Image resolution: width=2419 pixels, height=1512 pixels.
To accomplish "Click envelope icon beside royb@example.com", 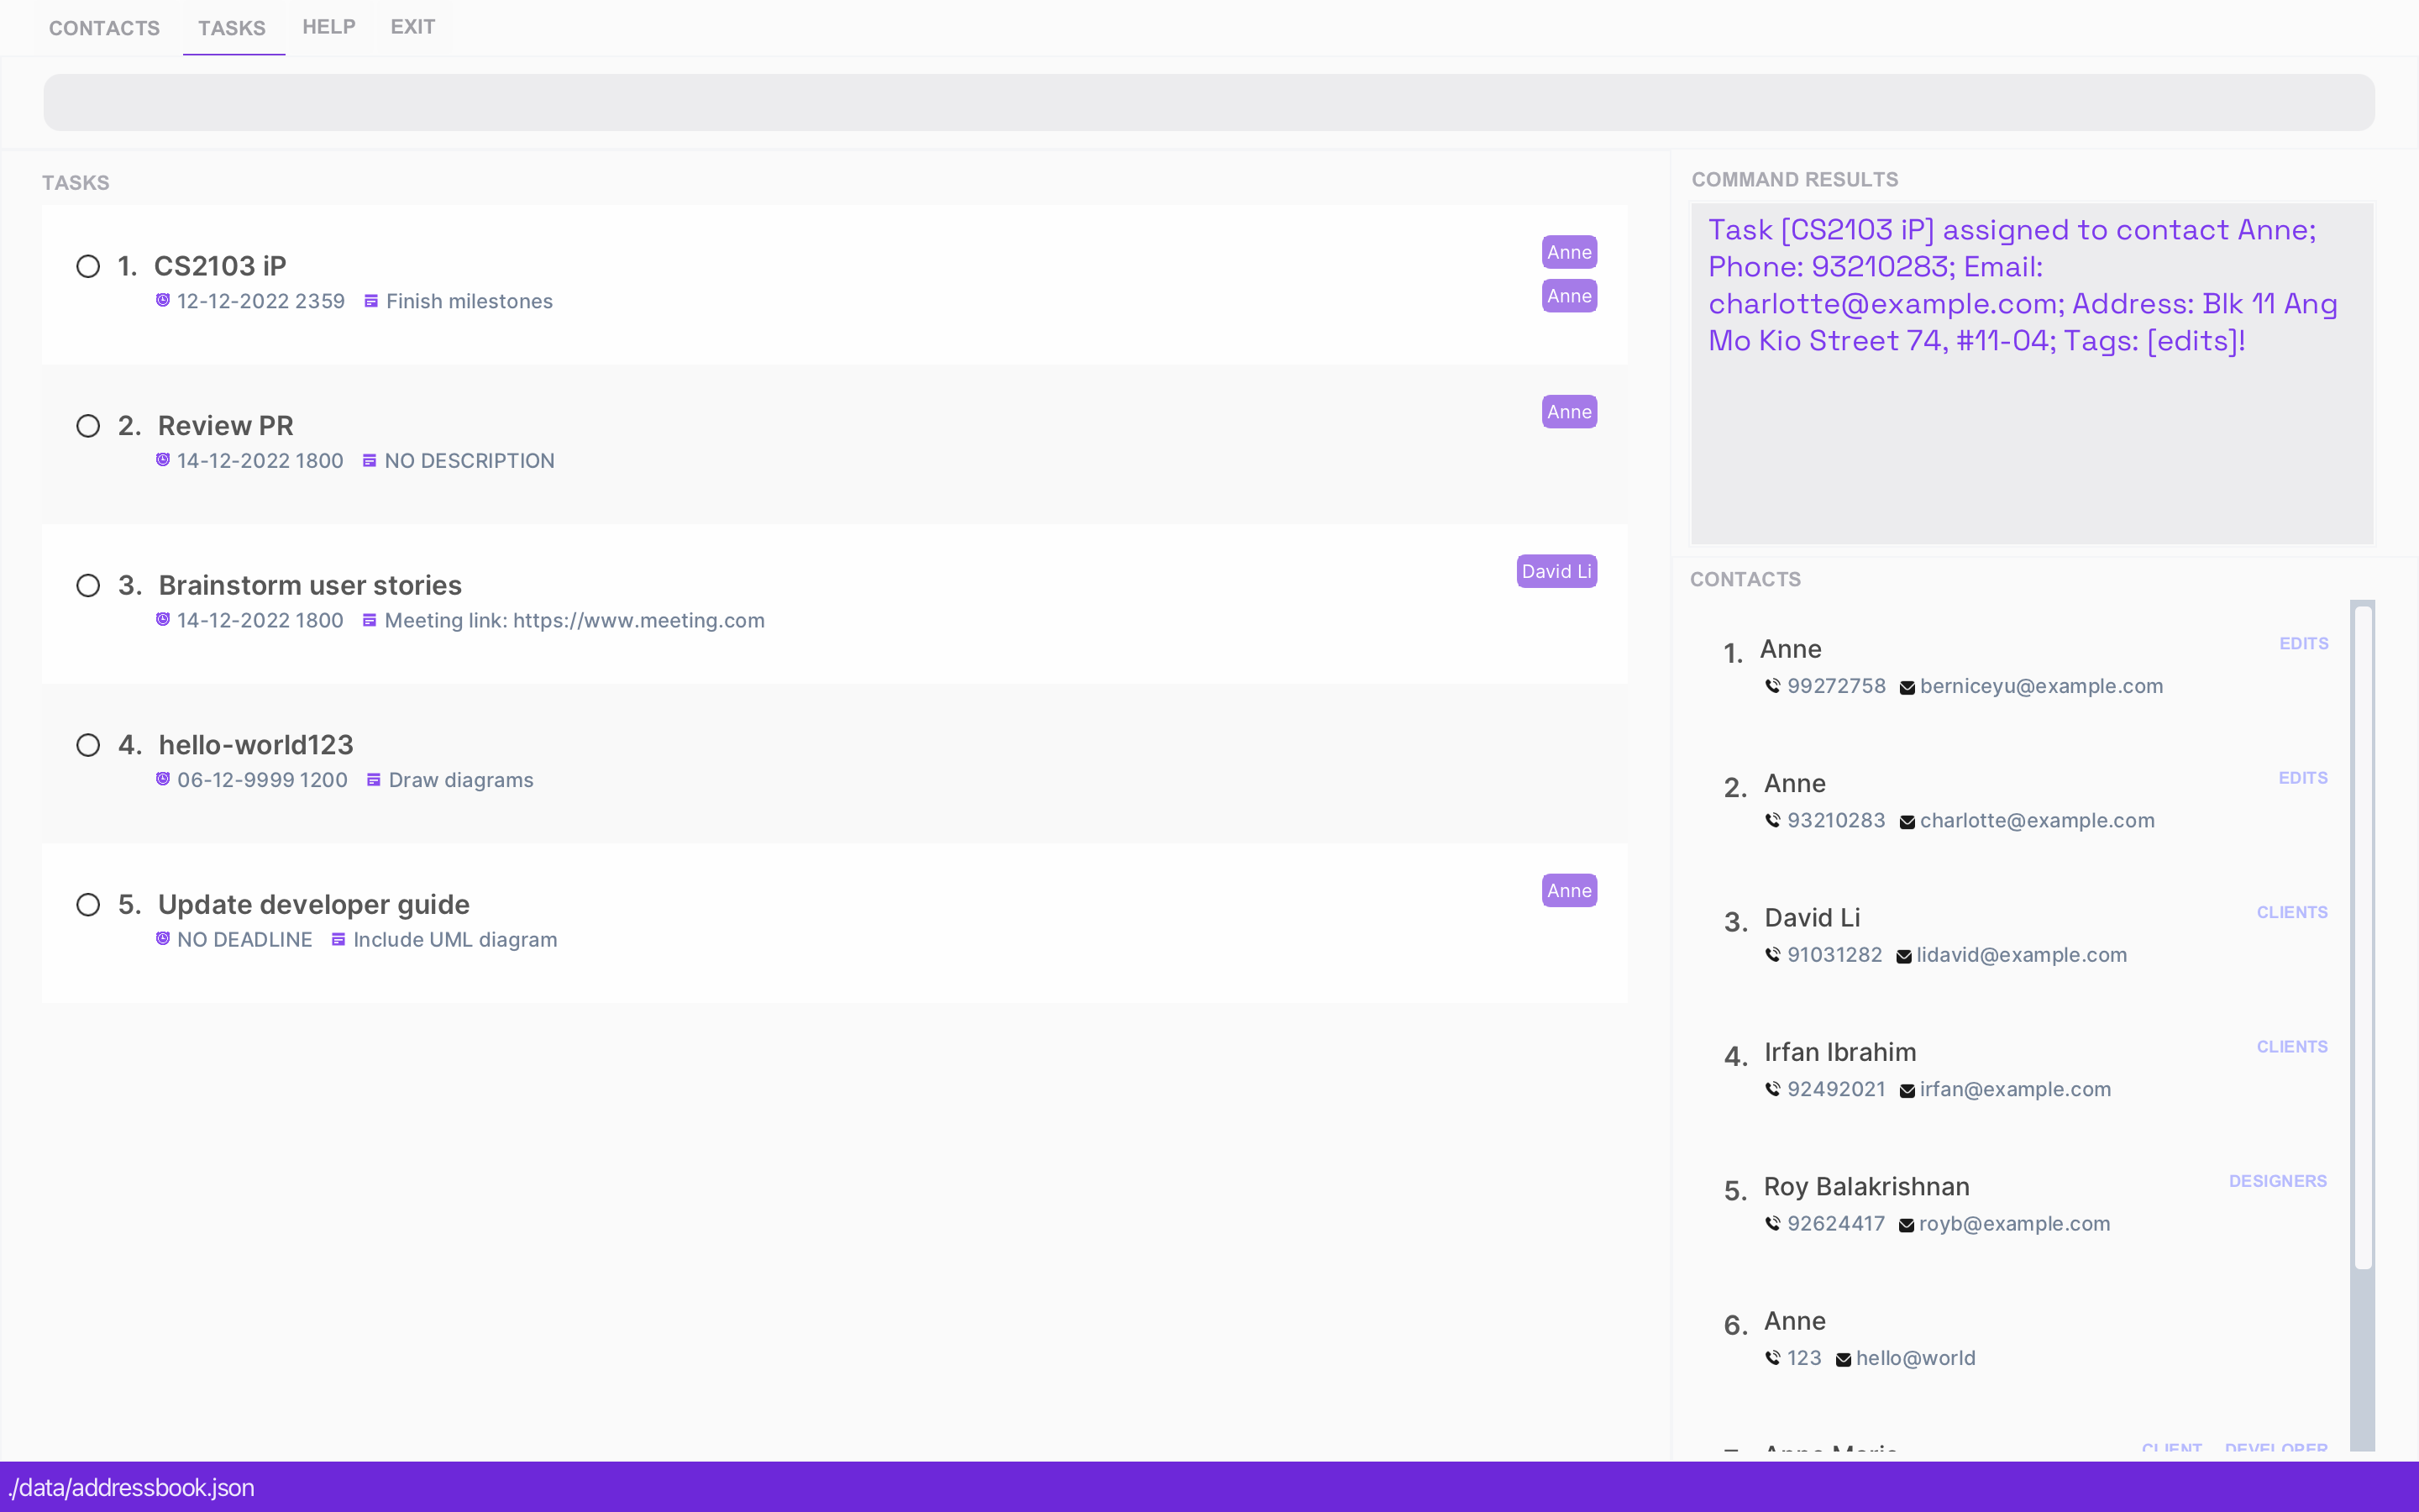I will tap(1906, 1225).
